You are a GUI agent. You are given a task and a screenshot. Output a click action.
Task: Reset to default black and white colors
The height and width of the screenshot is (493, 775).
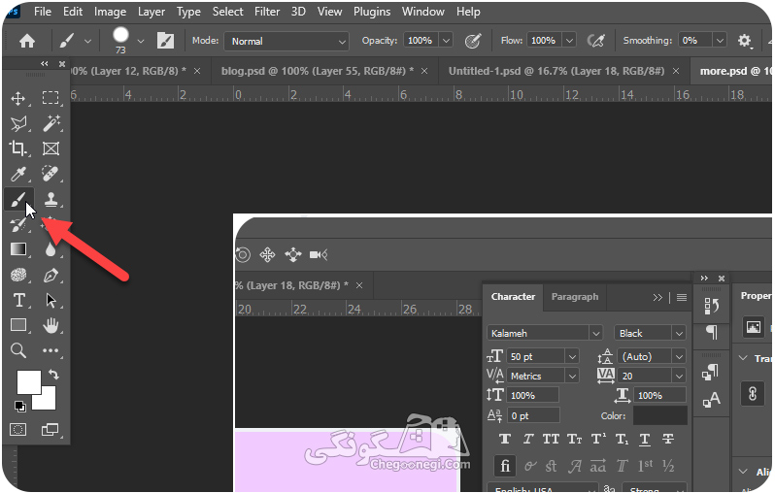19,407
